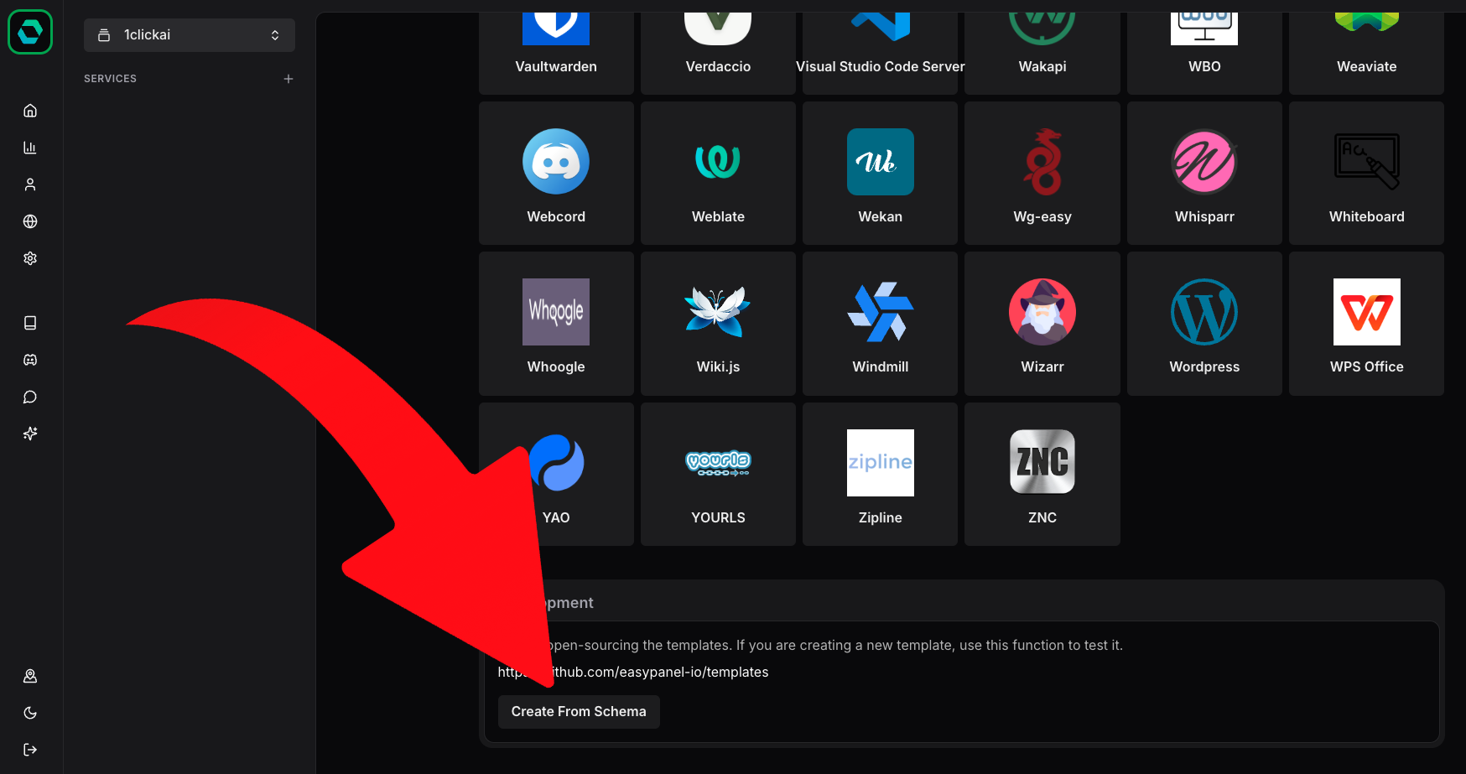This screenshot has height=774, width=1466.
Task: Click the Easypanel logo icon
Action: click(x=30, y=32)
